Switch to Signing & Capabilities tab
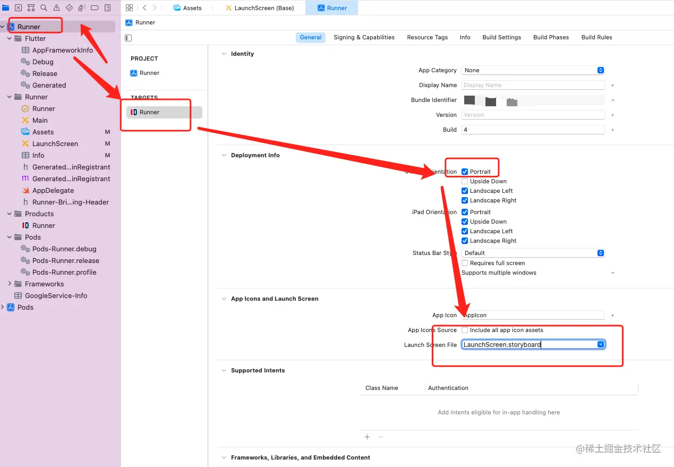674x467 pixels. 364,37
